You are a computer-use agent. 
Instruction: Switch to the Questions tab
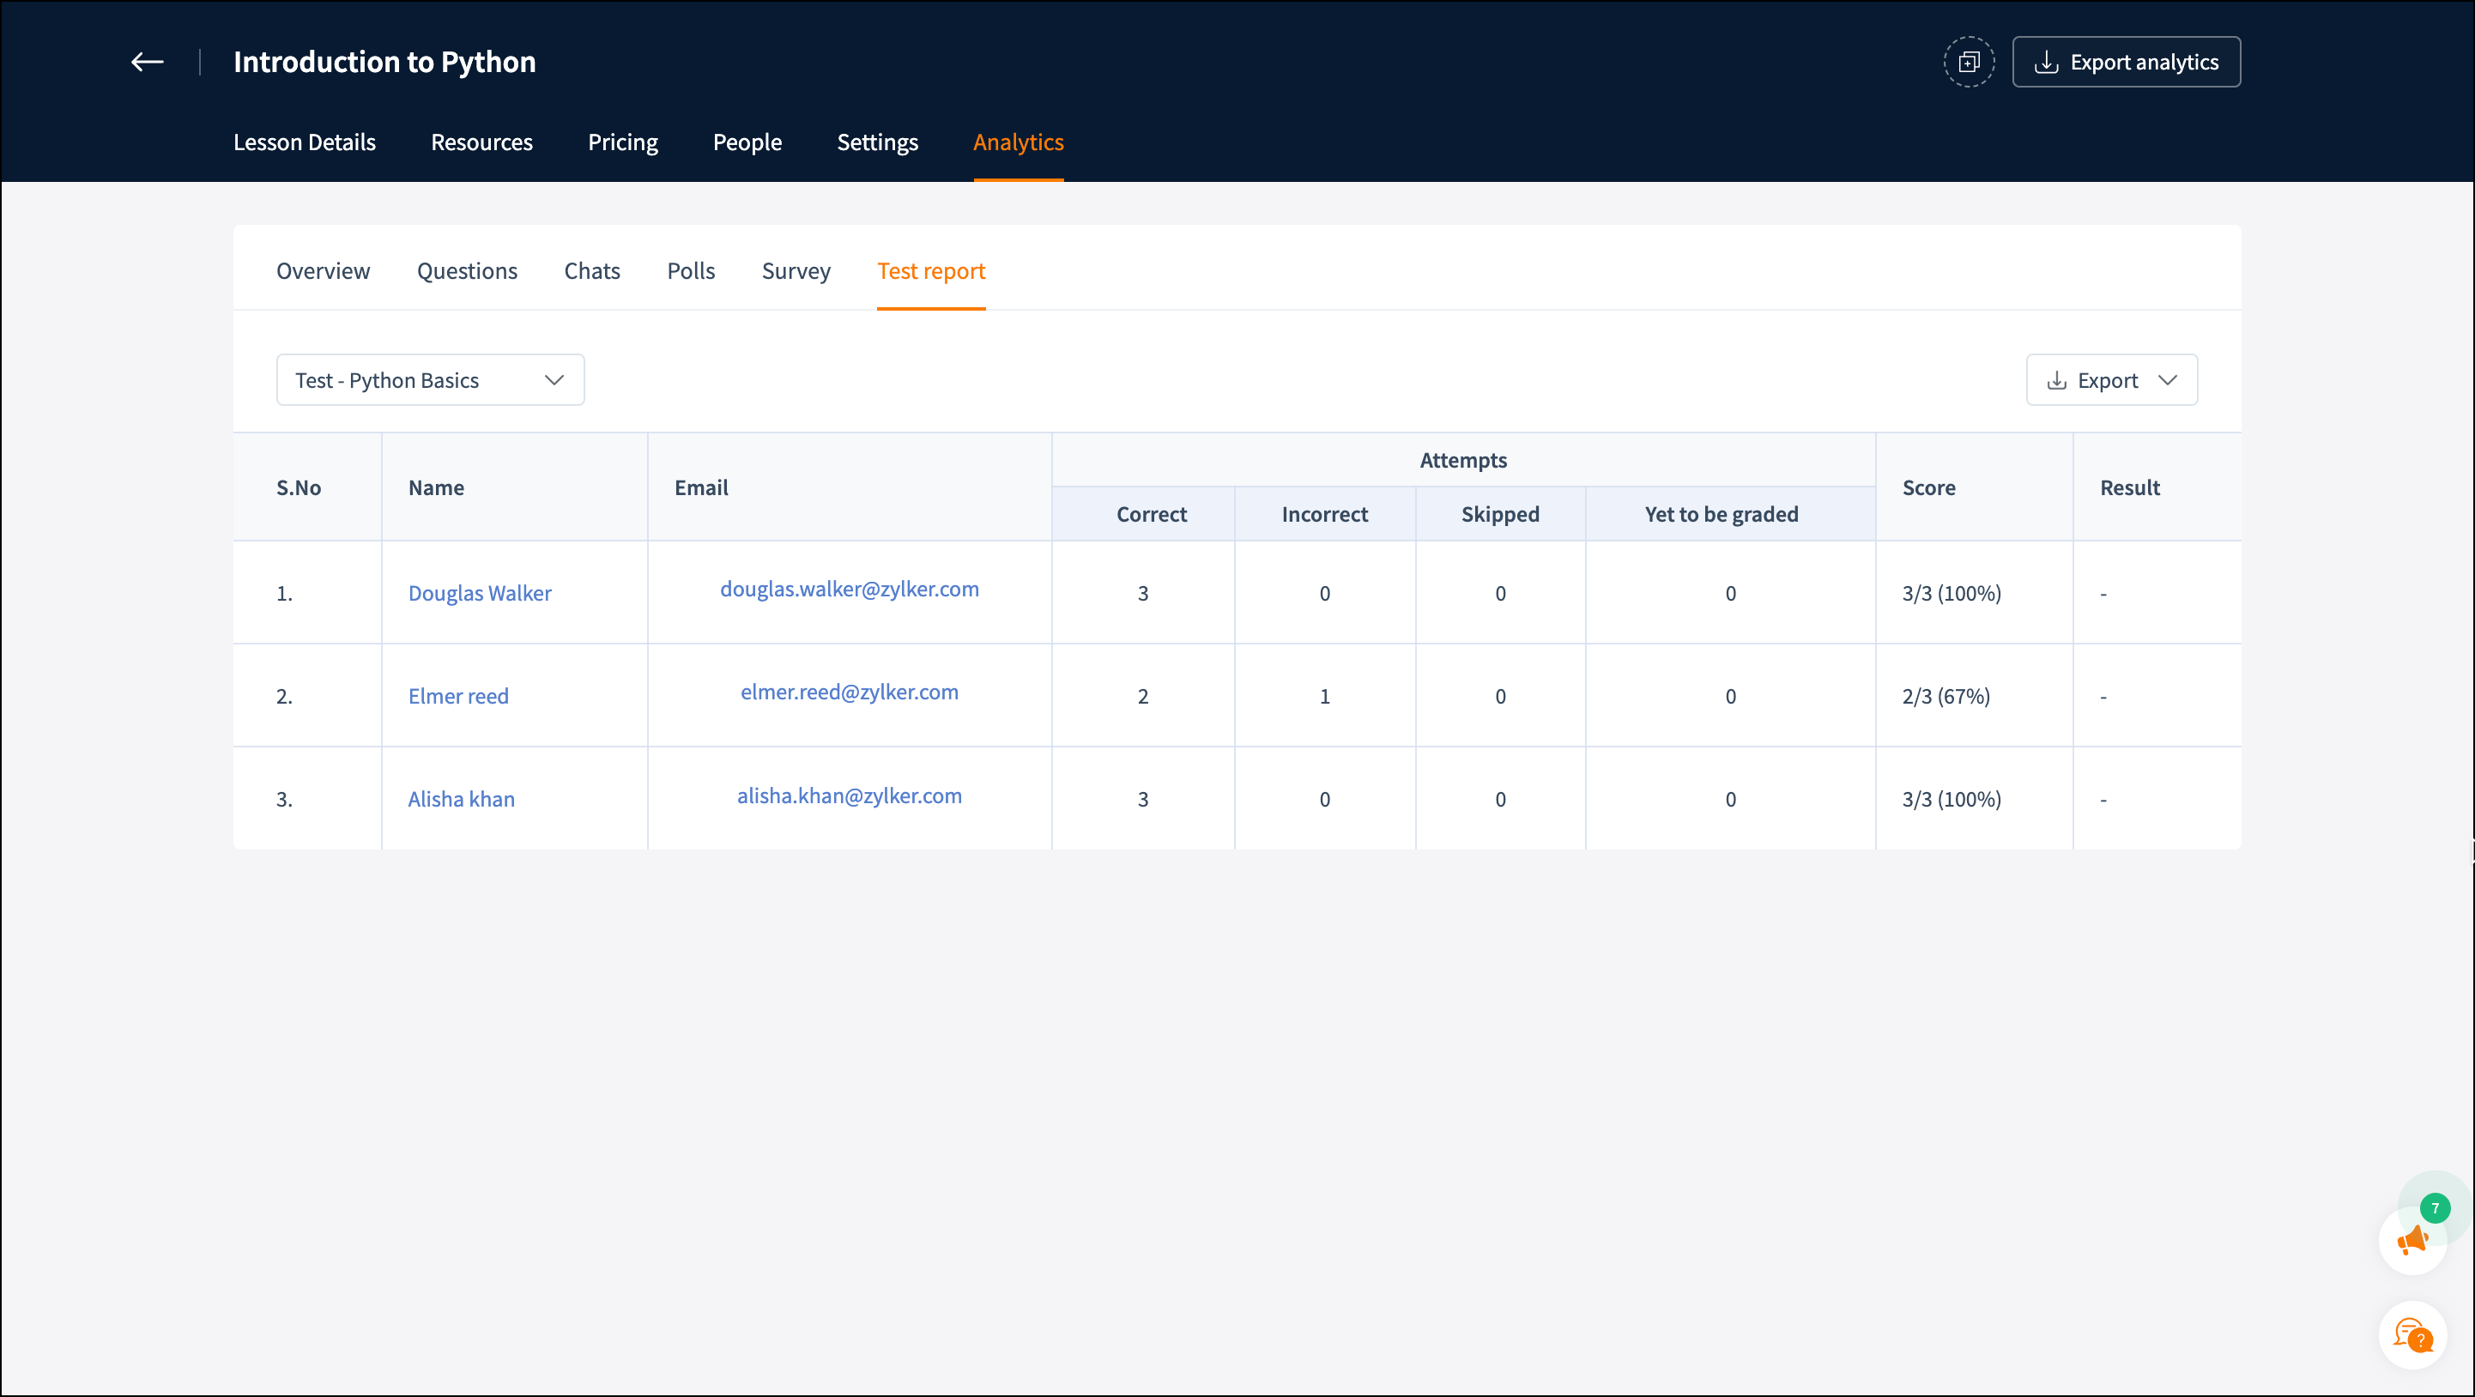pos(467,271)
